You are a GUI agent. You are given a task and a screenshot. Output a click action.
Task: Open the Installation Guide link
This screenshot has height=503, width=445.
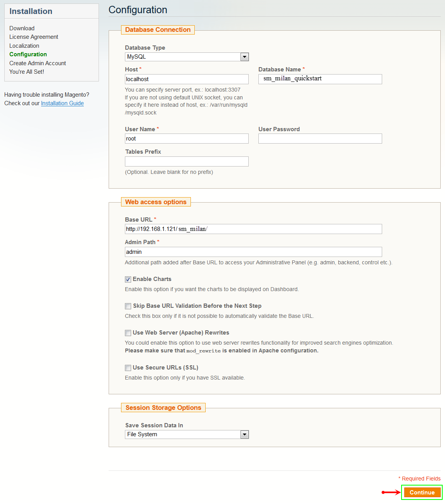(62, 103)
